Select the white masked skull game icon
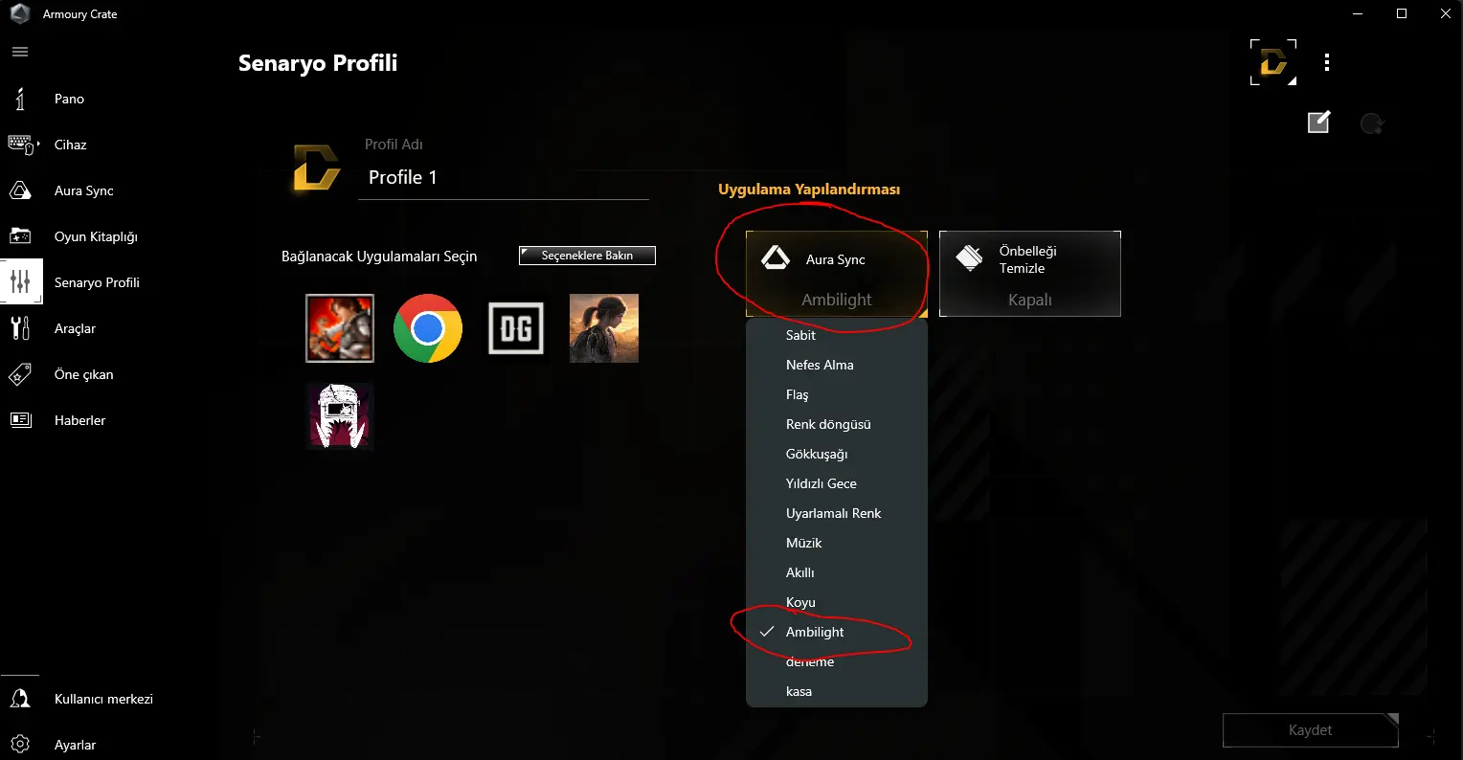 340,415
